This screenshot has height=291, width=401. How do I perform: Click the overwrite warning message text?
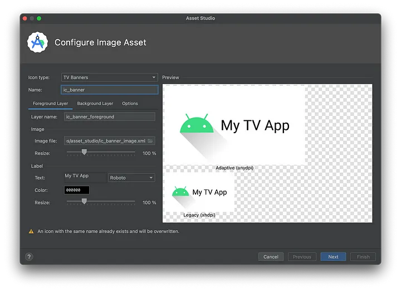(109, 231)
